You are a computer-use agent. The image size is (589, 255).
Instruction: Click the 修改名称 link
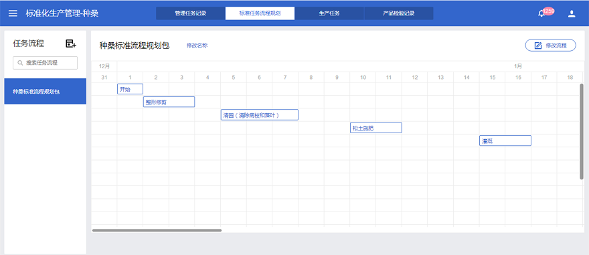pos(197,46)
